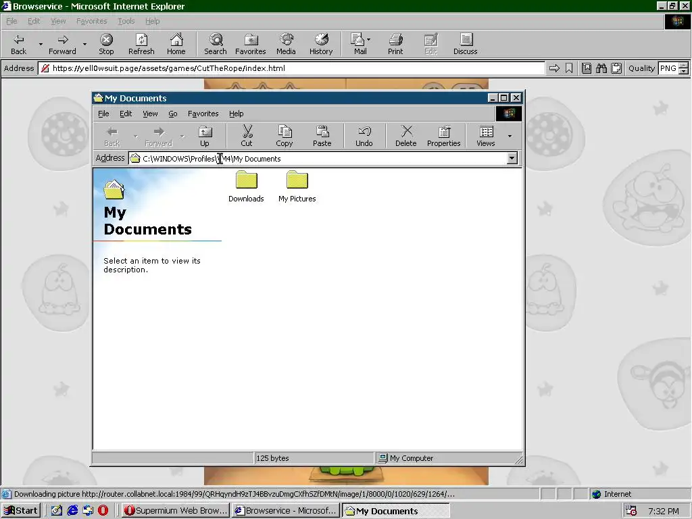Maximize the My Documents window
Screen dimensions: 692x519
point(503,97)
